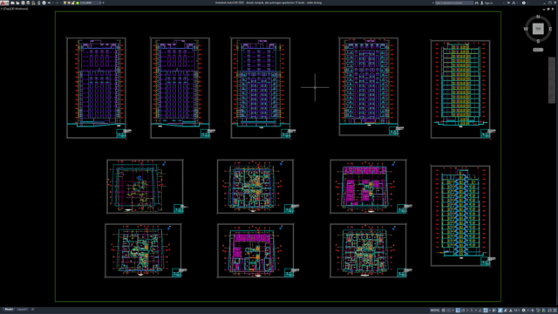Toggle polar tracking icon

click(x=463, y=311)
